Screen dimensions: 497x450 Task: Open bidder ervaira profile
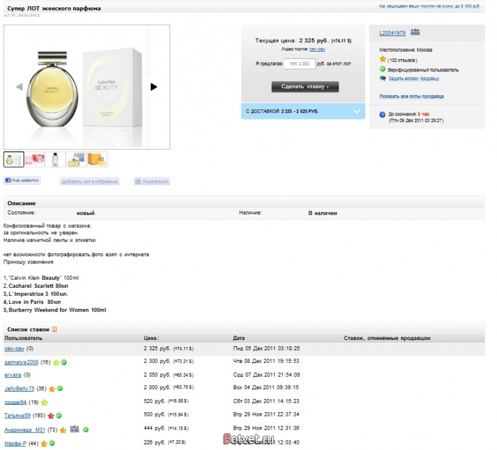[x=12, y=375]
